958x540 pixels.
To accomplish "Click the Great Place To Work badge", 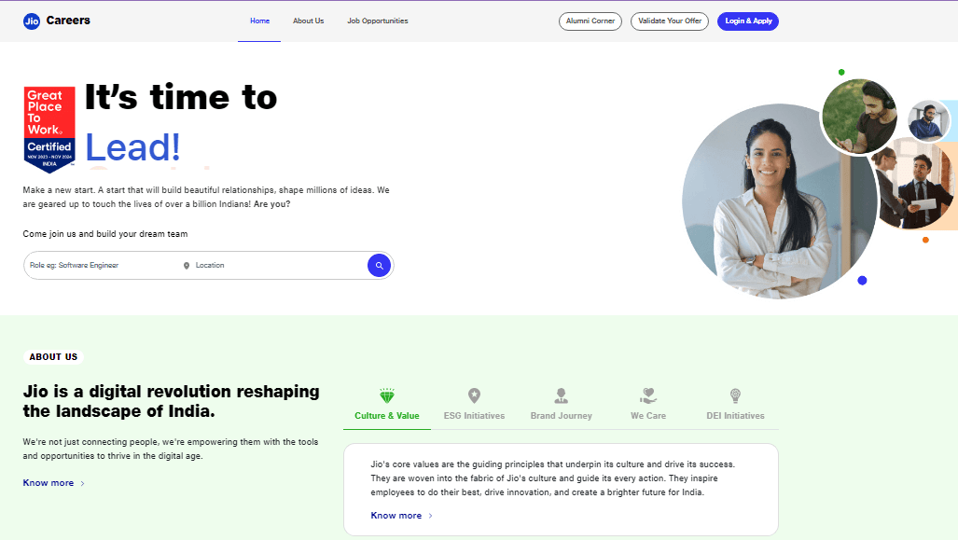I will coord(49,129).
